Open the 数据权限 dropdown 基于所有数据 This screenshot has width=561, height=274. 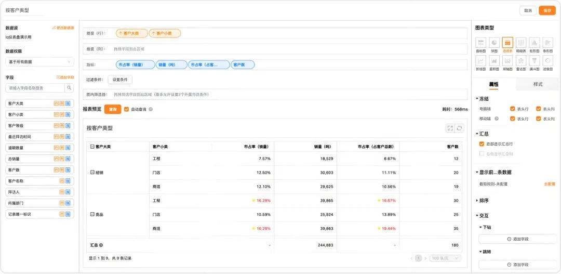pos(39,62)
